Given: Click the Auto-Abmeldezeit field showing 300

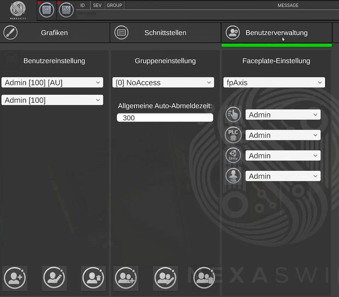Looking at the screenshot, I should click(165, 118).
